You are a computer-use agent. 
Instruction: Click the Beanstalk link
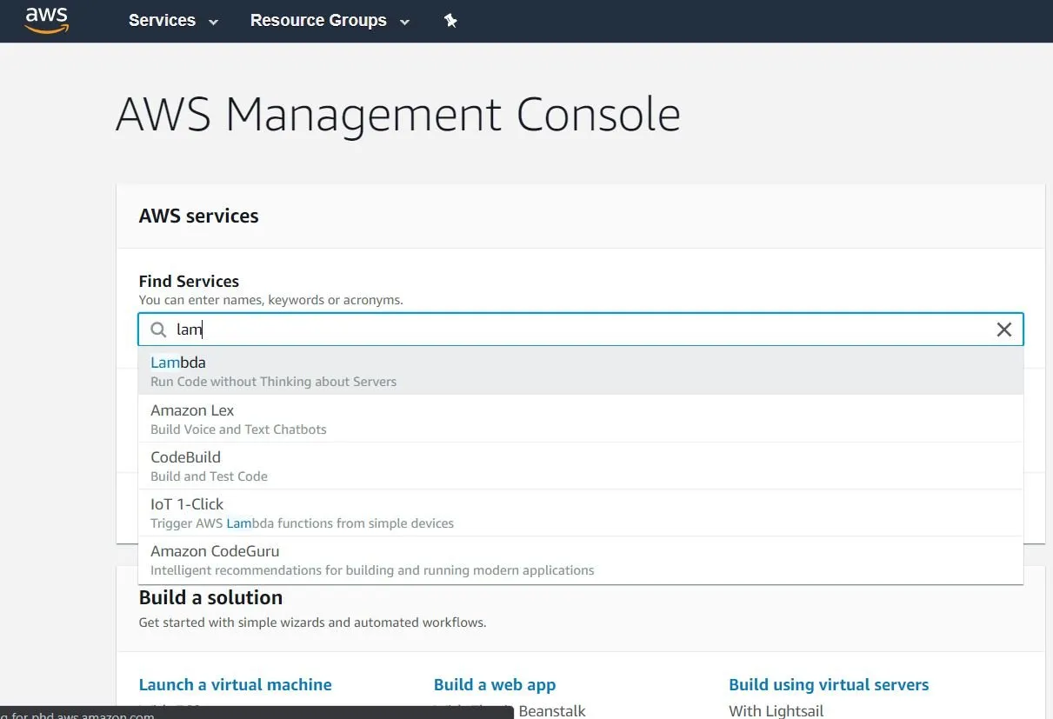(551, 709)
